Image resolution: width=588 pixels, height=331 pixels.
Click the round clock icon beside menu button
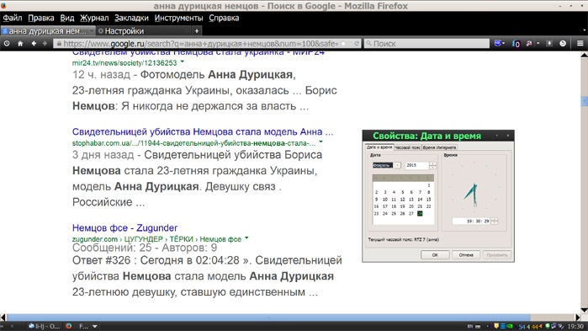click(x=563, y=44)
